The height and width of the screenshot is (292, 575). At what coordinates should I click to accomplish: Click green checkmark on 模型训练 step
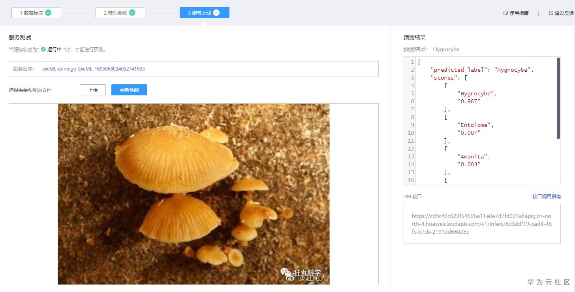pyautogui.click(x=132, y=12)
